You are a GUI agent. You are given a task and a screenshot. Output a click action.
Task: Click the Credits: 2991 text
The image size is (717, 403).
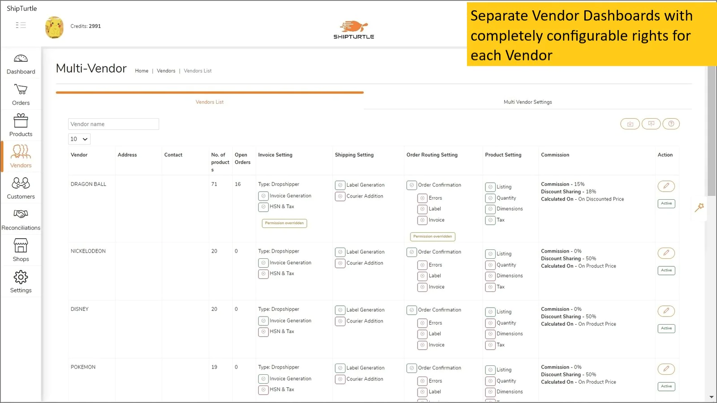[x=86, y=26]
